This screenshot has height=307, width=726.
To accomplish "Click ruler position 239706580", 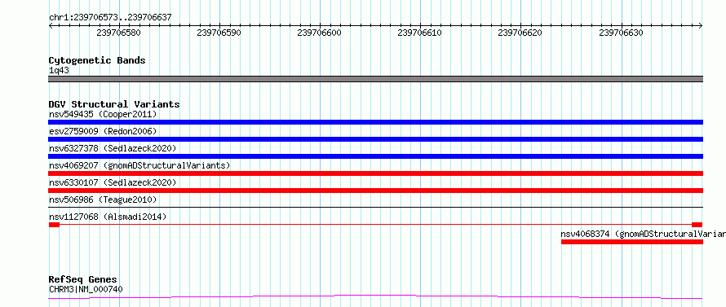I will [118, 33].
